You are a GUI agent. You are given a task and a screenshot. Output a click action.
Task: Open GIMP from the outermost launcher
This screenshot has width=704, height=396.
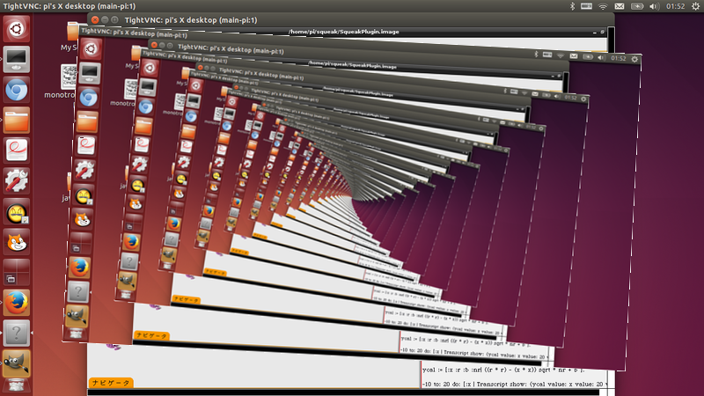(17, 363)
